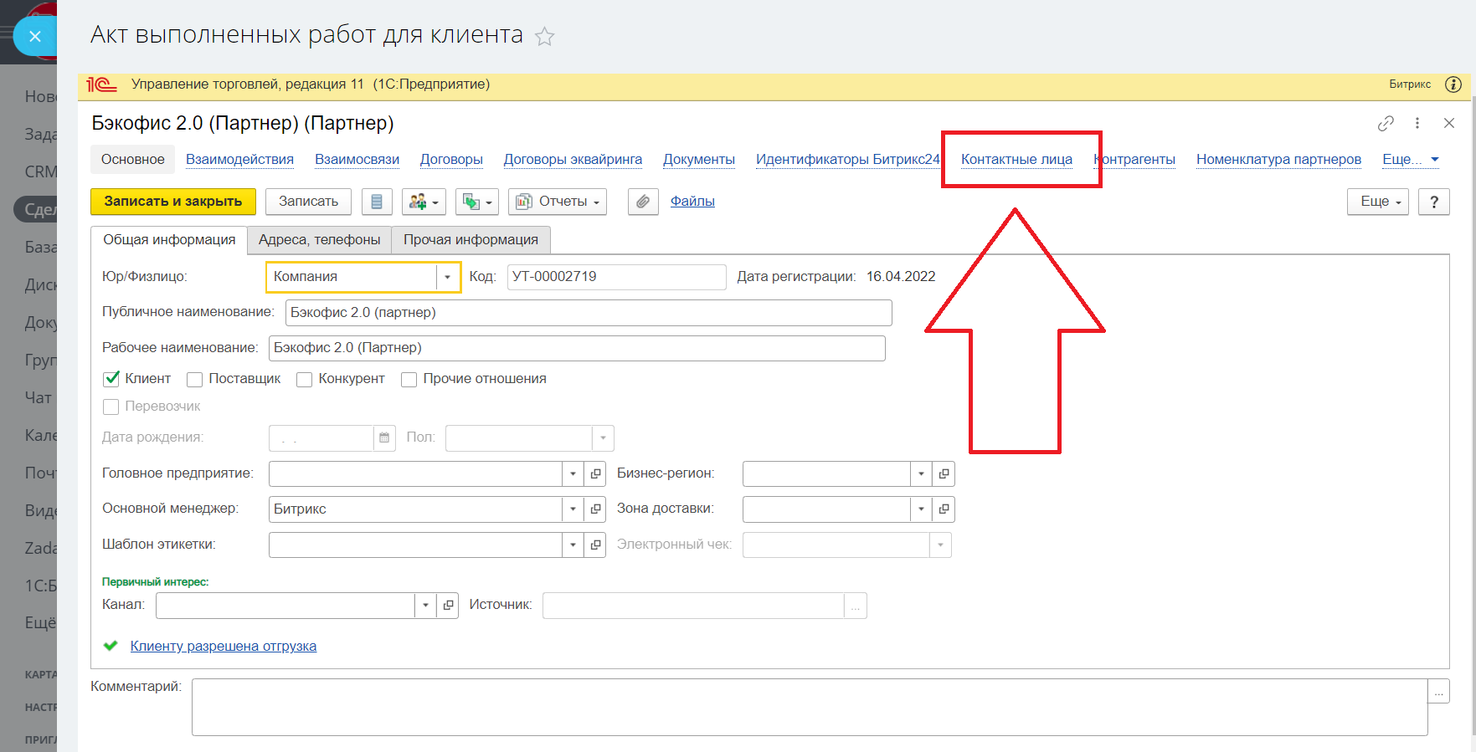Open Номенклатура партнеров section

point(1278,159)
